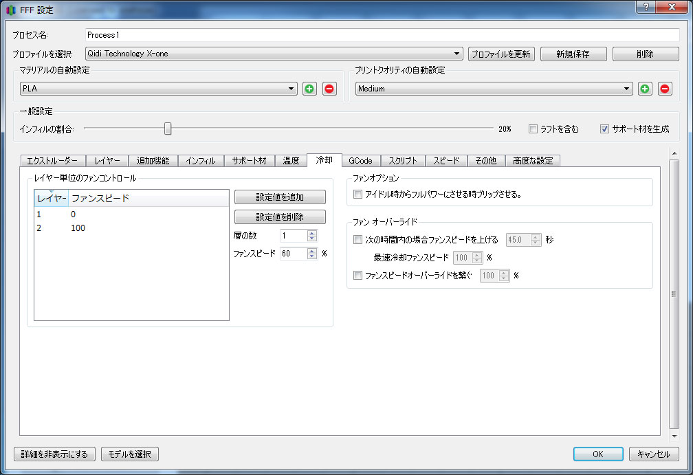Click the title bar help question mark

(646, 6)
